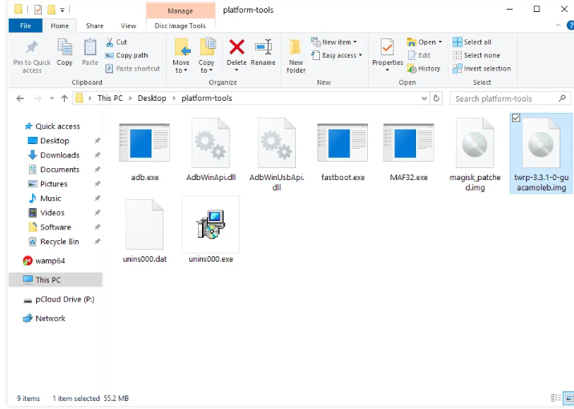The height and width of the screenshot is (409, 574).
Task: Click the Pin to Quick access icon
Action: pyautogui.click(x=32, y=47)
